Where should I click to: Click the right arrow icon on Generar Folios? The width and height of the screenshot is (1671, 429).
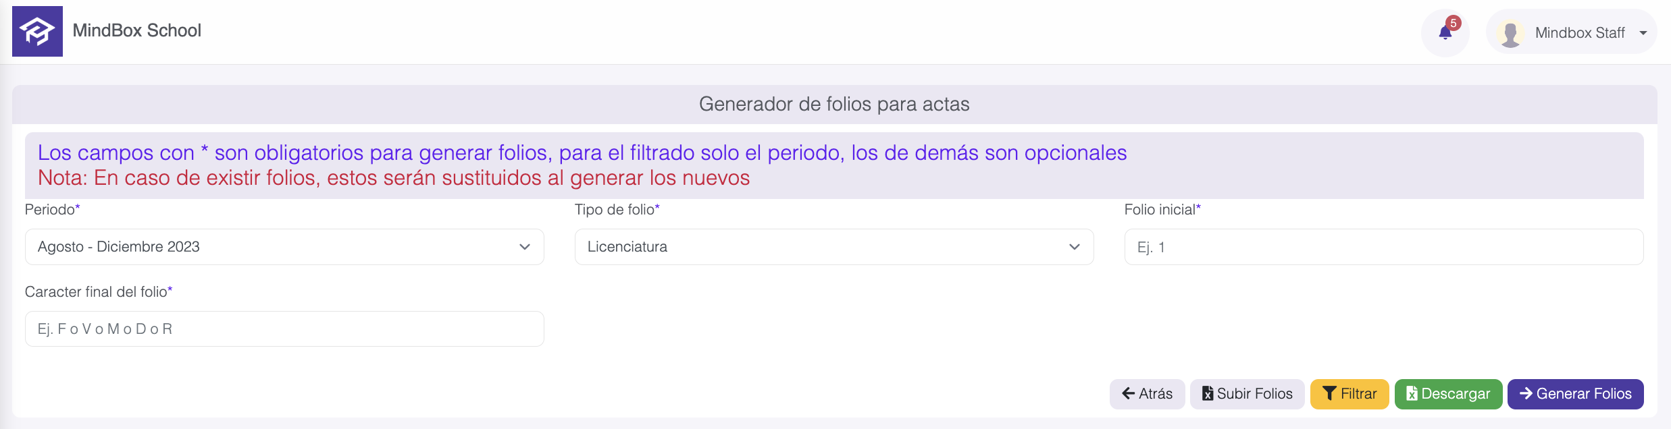[x=1526, y=393]
